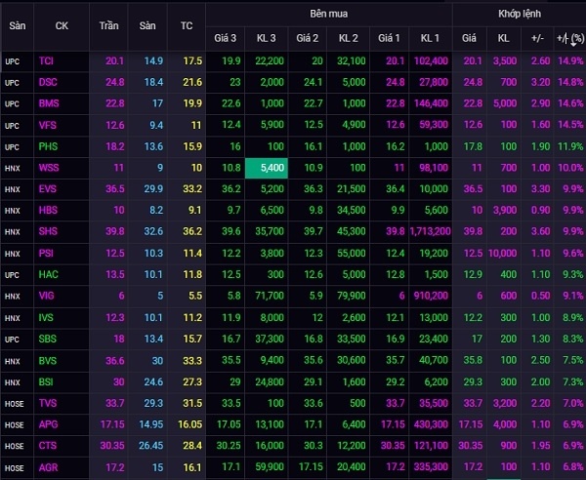
Task: Click EVS change value 3.30
Action: coord(540,189)
